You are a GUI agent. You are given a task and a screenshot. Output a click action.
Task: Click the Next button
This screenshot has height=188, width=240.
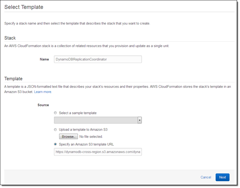222,177
